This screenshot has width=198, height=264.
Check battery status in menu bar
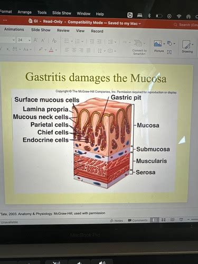point(159,16)
